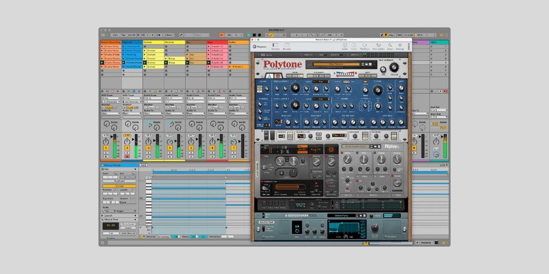Click Hide Cables icon
Image resolution: width=549 pixels, height=274 pixels.
378,46
